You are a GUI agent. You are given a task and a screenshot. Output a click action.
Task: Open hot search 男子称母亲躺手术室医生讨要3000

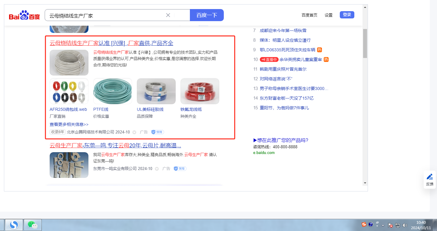pos(294,88)
